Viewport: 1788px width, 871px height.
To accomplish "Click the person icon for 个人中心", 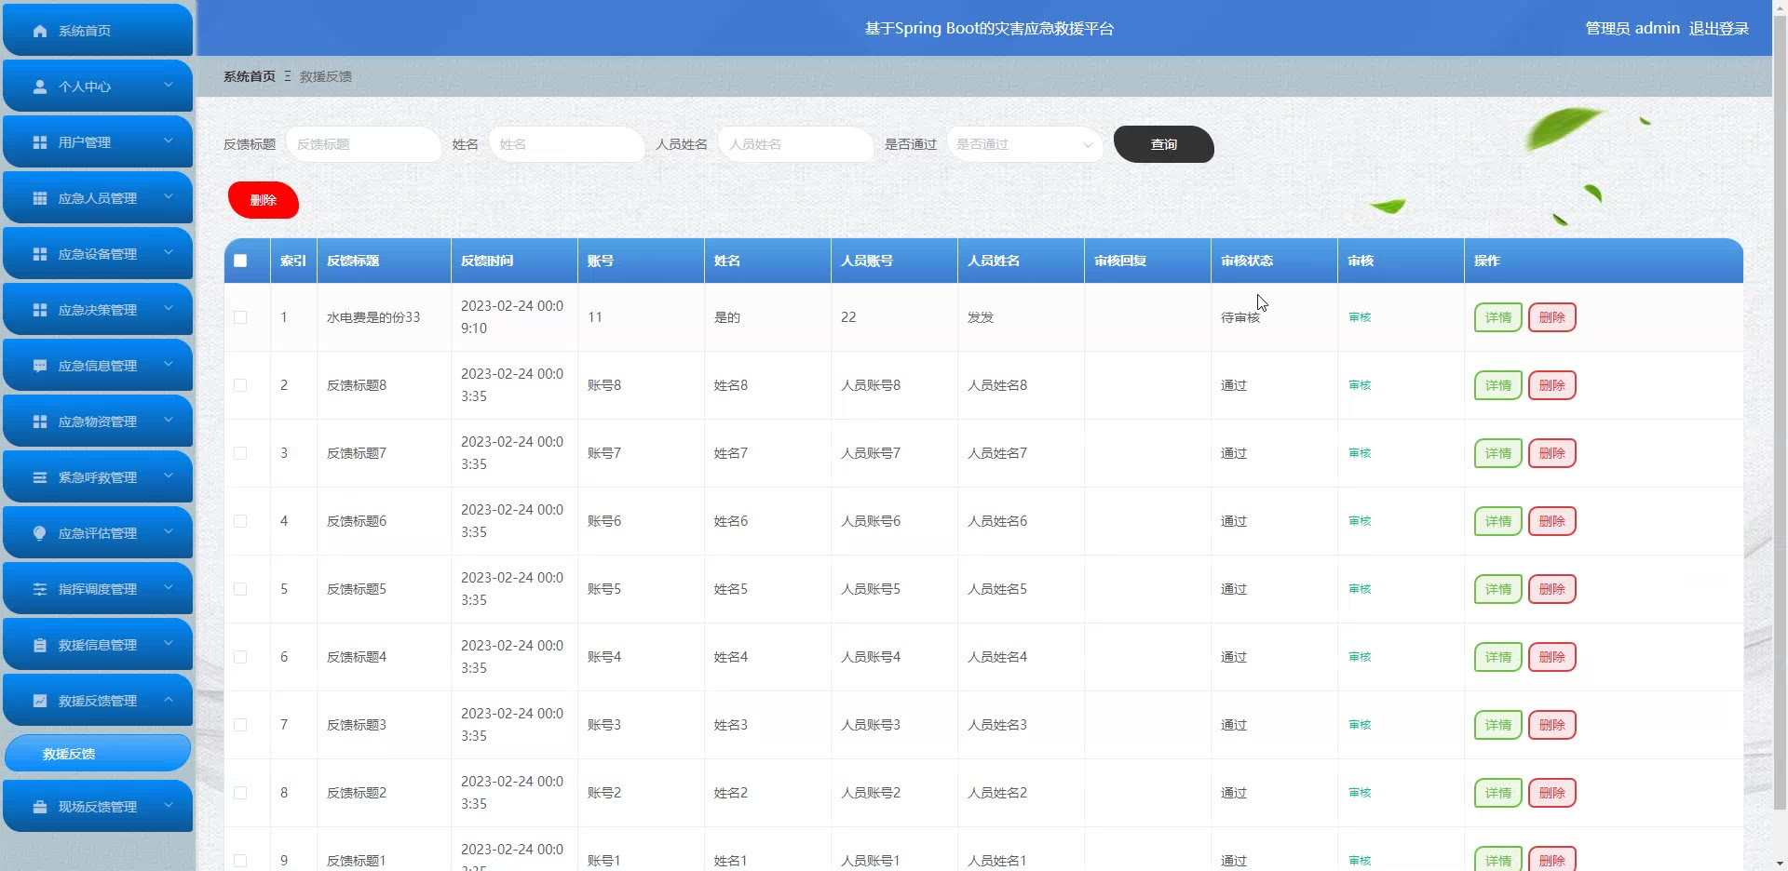I will (x=40, y=87).
